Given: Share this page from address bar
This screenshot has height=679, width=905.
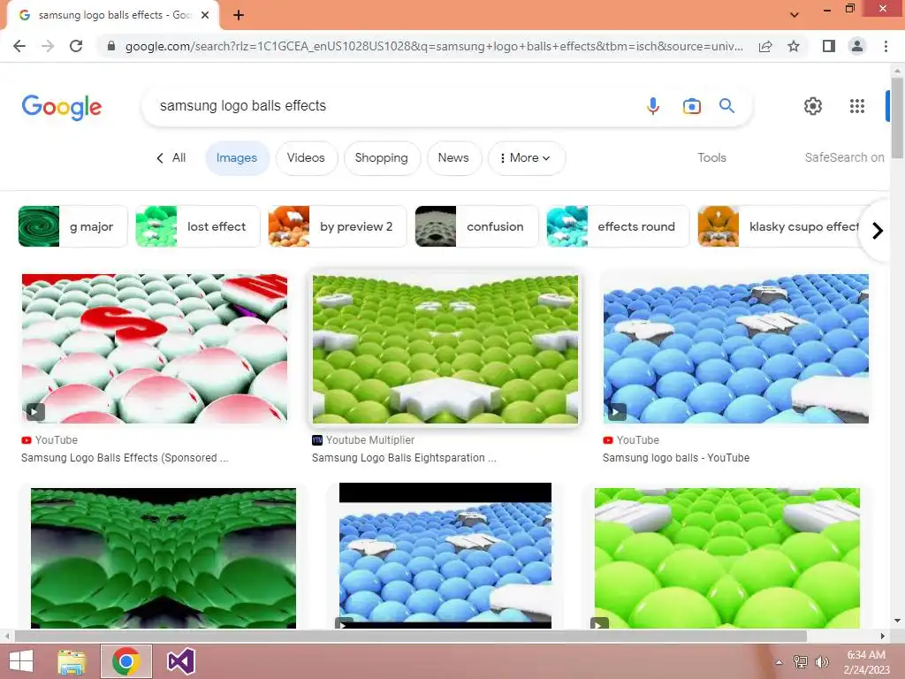Looking at the screenshot, I should (x=765, y=46).
